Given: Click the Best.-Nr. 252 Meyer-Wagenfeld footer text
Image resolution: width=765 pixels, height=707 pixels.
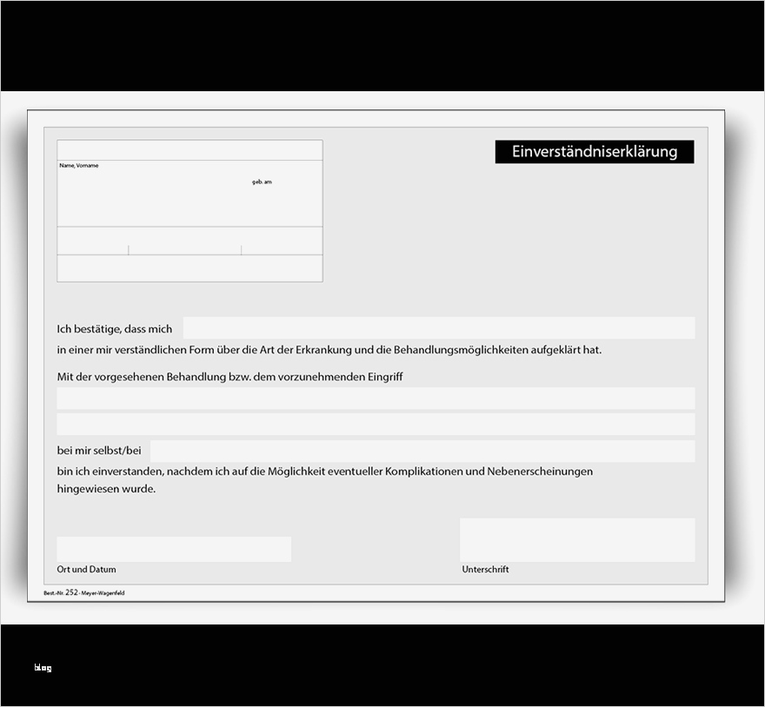Looking at the screenshot, I should tap(83, 592).
